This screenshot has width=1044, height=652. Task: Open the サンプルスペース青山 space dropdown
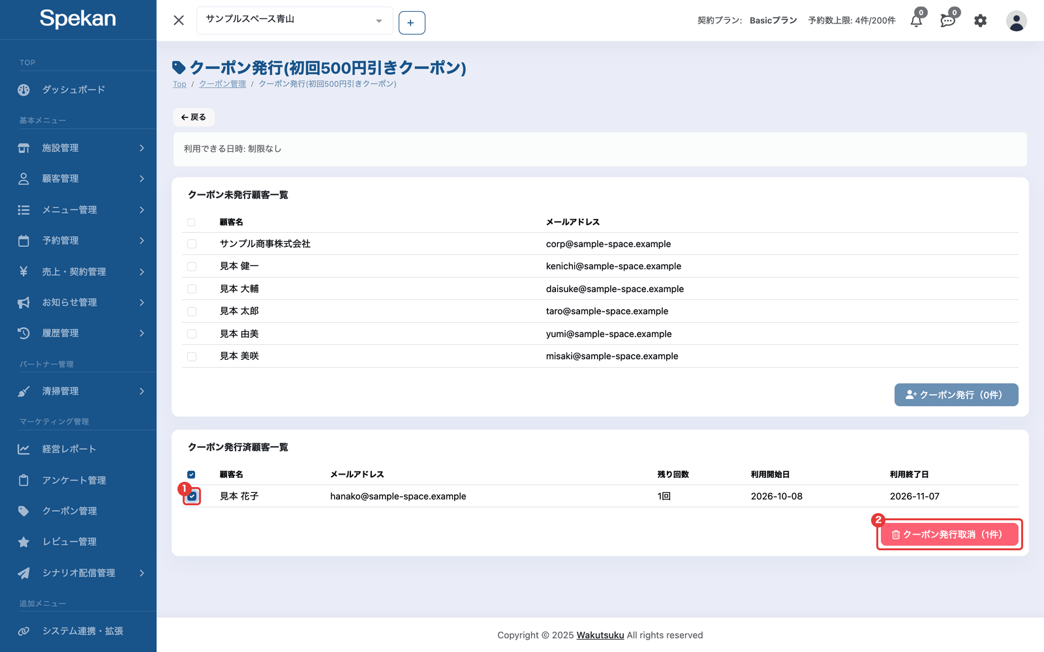tap(294, 20)
